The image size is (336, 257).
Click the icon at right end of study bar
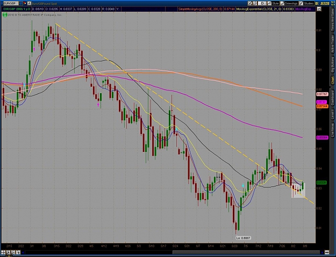tap(319, 9)
